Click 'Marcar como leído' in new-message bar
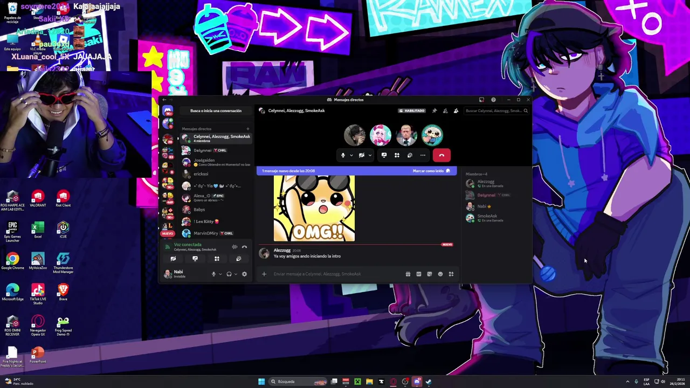 431,171
